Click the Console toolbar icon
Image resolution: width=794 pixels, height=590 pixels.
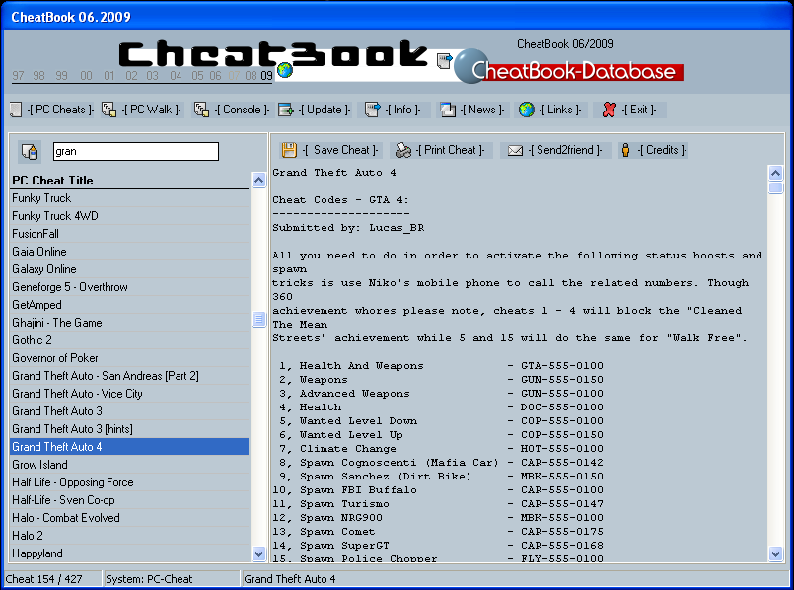point(201,110)
